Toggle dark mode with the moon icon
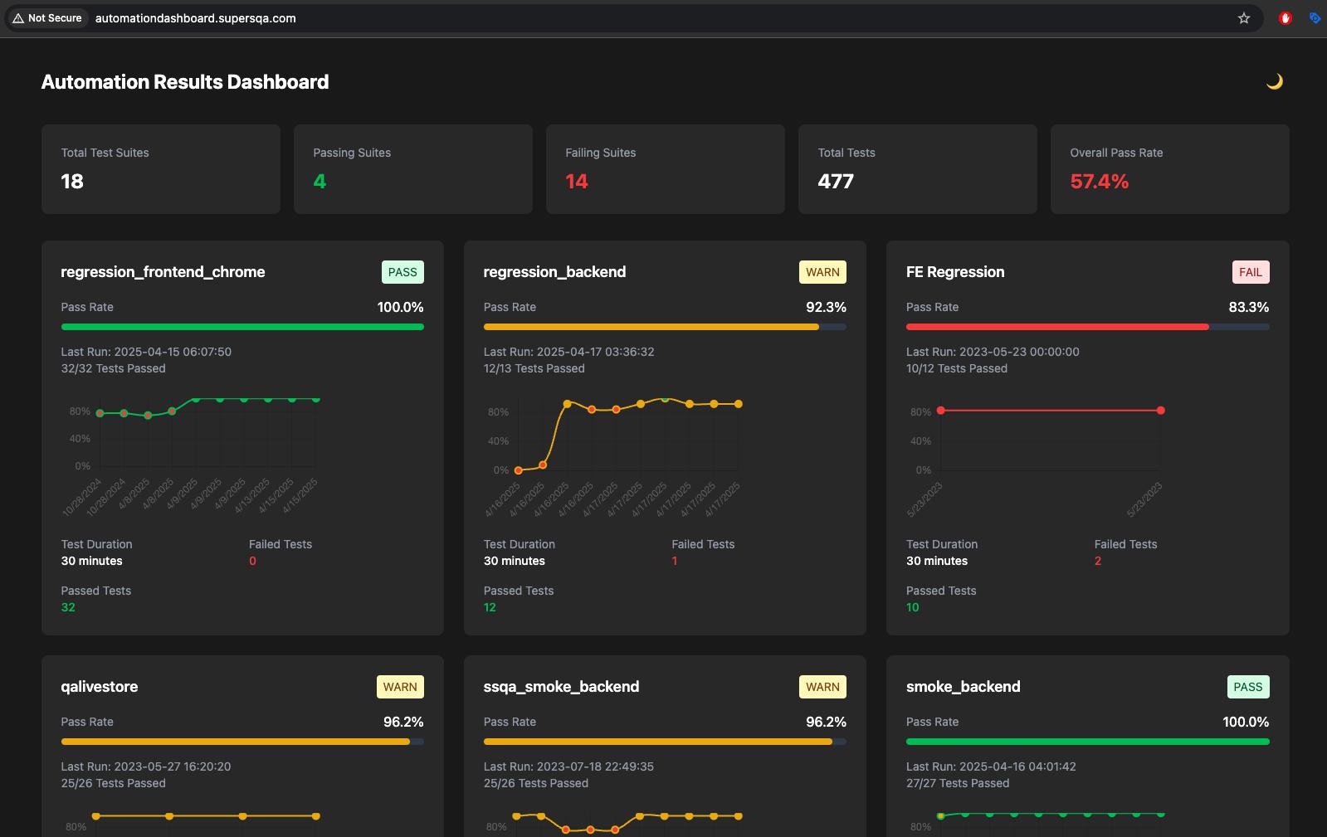Image resolution: width=1327 pixels, height=837 pixels. pyautogui.click(x=1274, y=81)
